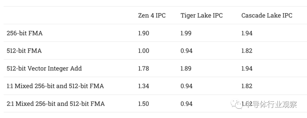Select Tiger Lake value 1.89
This screenshot has width=307, height=118.
pos(186,69)
